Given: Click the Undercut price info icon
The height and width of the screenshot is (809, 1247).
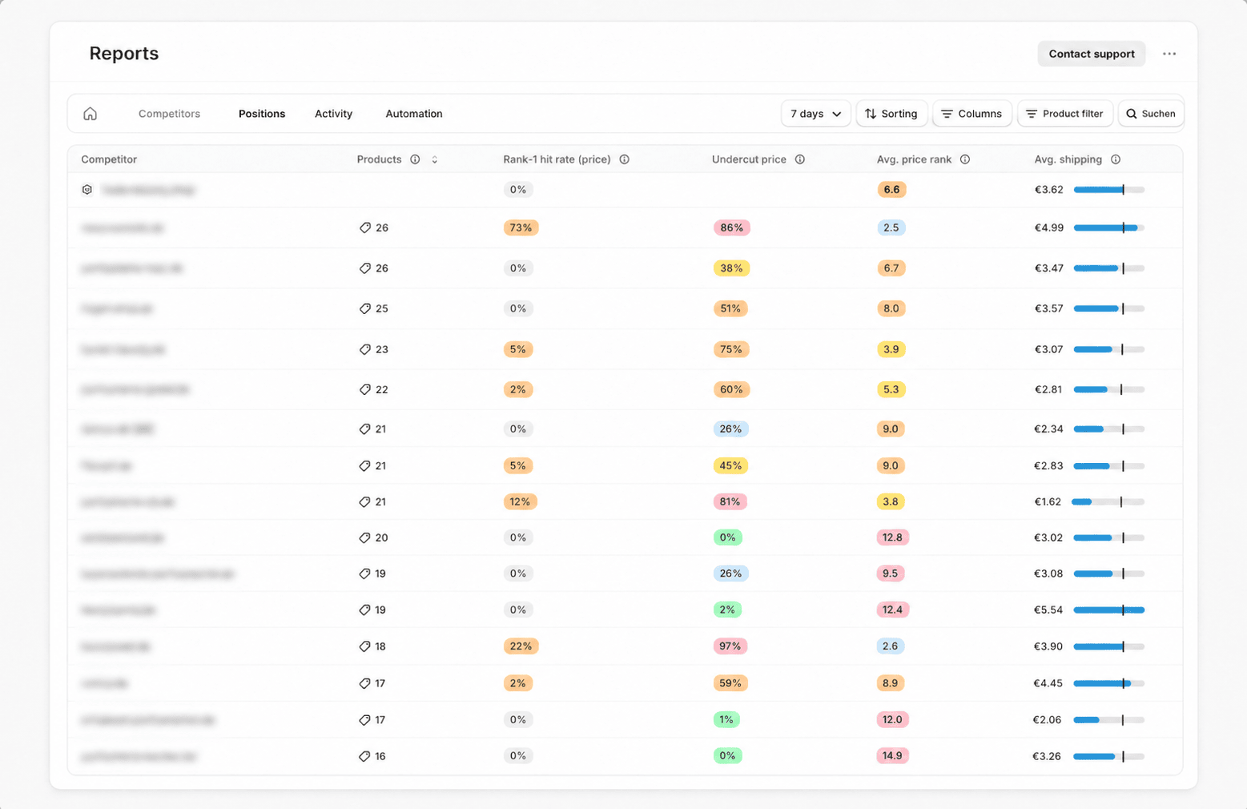Looking at the screenshot, I should pyautogui.click(x=799, y=159).
